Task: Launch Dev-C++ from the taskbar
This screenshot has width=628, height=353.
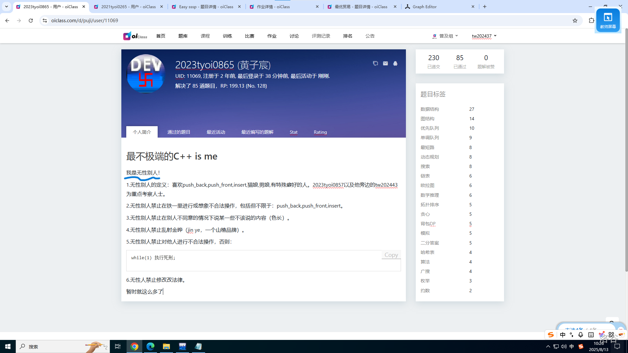Action: [x=182, y=346]
